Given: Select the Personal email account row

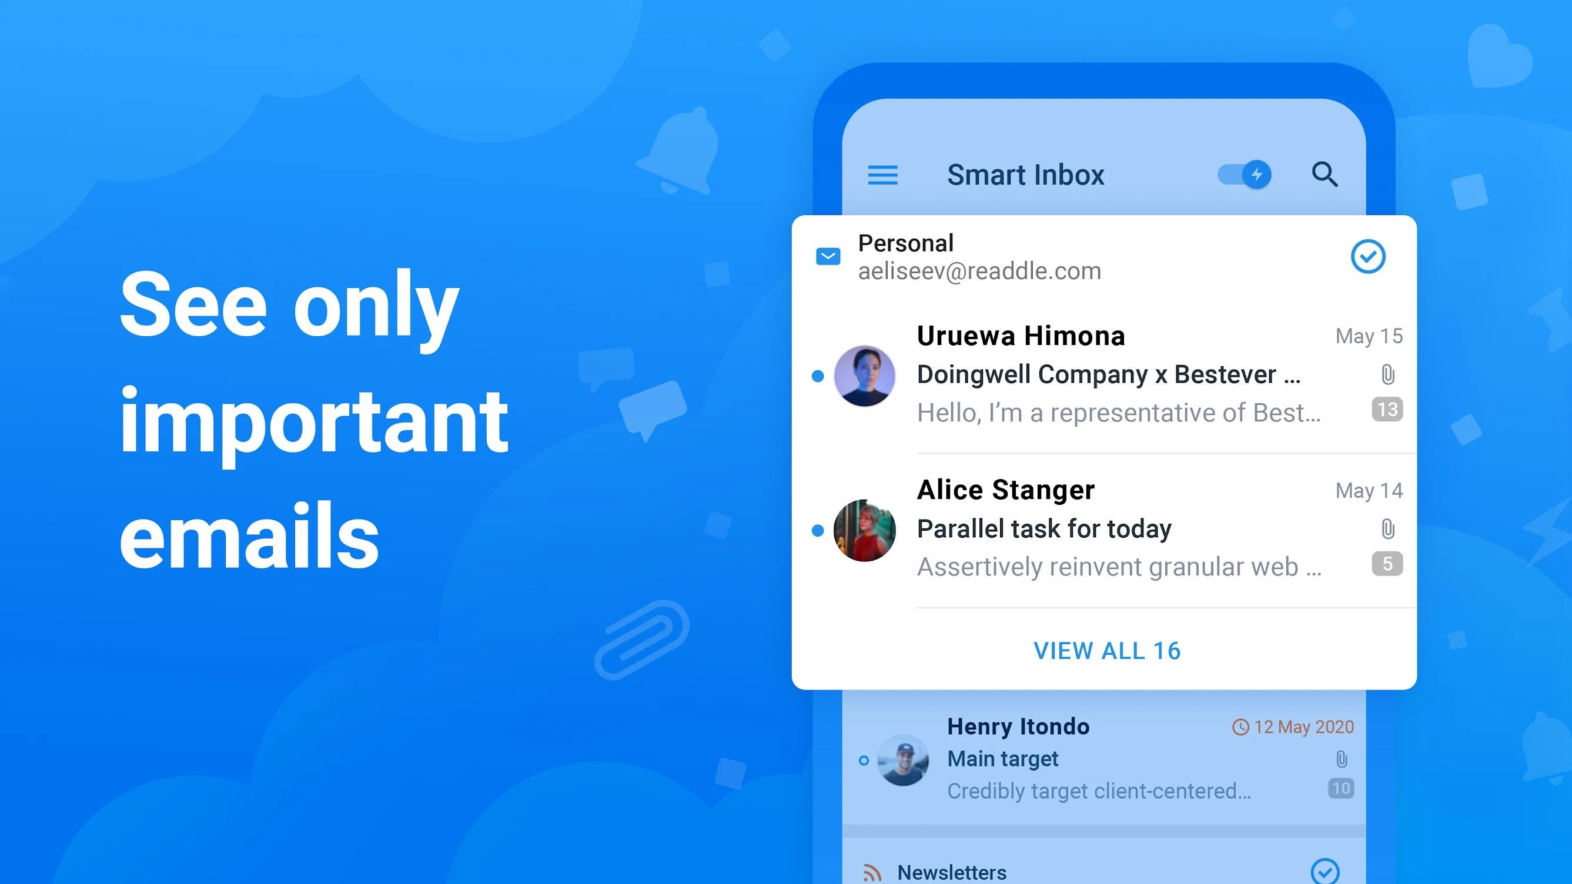Looking at the screenshot, I should tap(1102, 256).
